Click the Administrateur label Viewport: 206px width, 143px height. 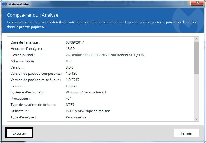(23, 61)
